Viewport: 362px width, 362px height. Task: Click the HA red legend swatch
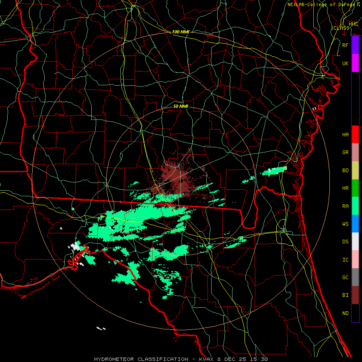pyautogui.click(x=355, y=134)
